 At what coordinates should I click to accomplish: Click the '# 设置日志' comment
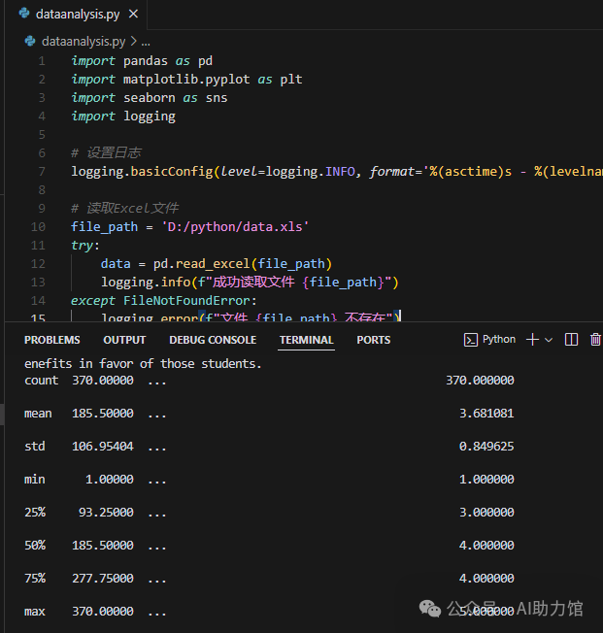coord(106,153)
